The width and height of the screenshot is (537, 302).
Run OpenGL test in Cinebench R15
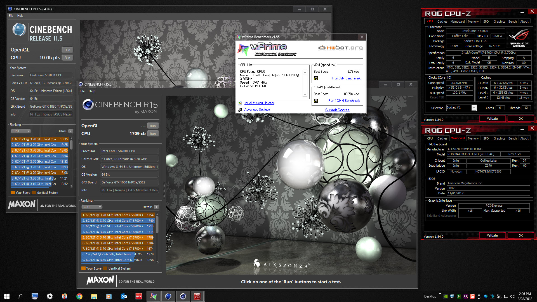(x=153, y=126)
